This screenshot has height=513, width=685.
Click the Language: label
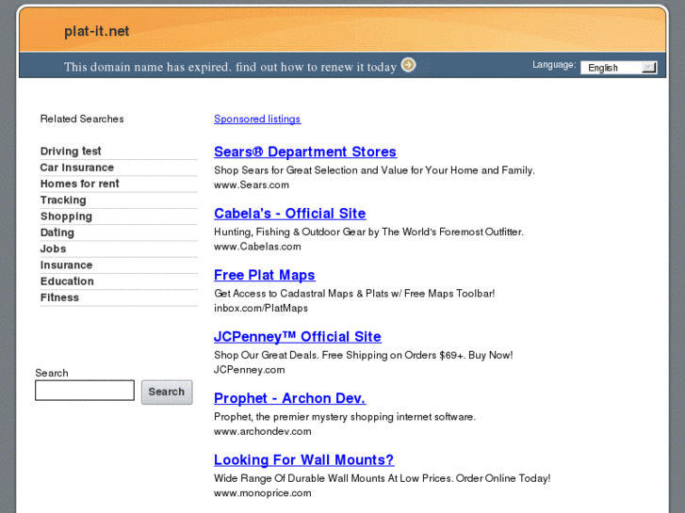[x=554, y=65]
